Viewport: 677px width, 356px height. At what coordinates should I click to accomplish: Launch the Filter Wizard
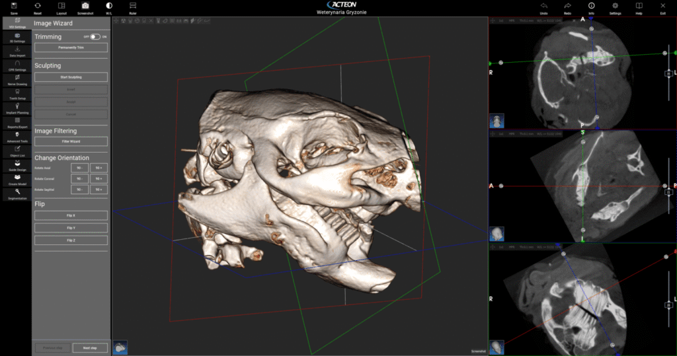(x=71, y=141)
